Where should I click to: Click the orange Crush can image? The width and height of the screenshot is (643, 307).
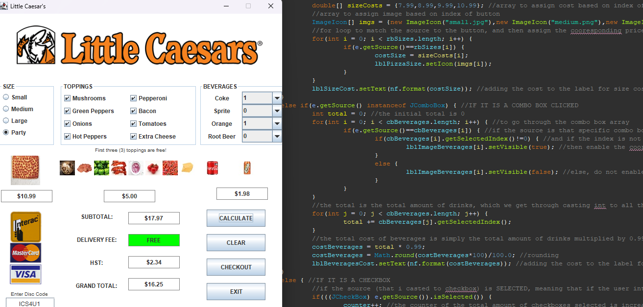(247, 168)
